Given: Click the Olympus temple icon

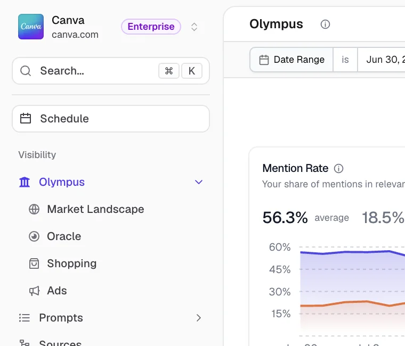Looking at the screenshot, I should (x=25, y=182).
